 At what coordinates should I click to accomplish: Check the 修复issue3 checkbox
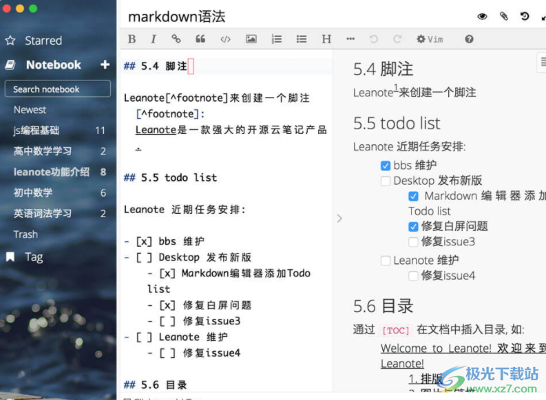pyautogui.click(x=413, y=242)
